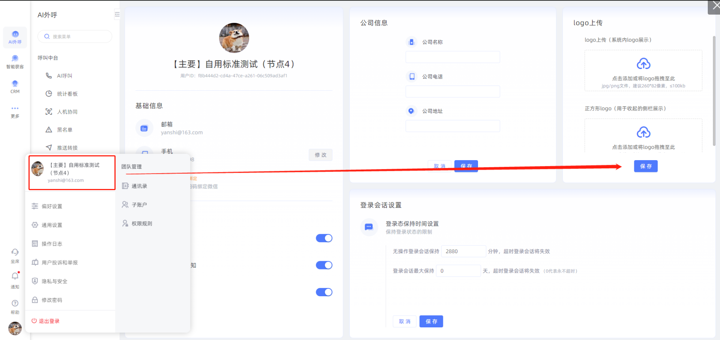Click the square logo upload cloud icon
The width and height of the screenshot is (720, 340).
pyautogui.click(x=643, y=133)
